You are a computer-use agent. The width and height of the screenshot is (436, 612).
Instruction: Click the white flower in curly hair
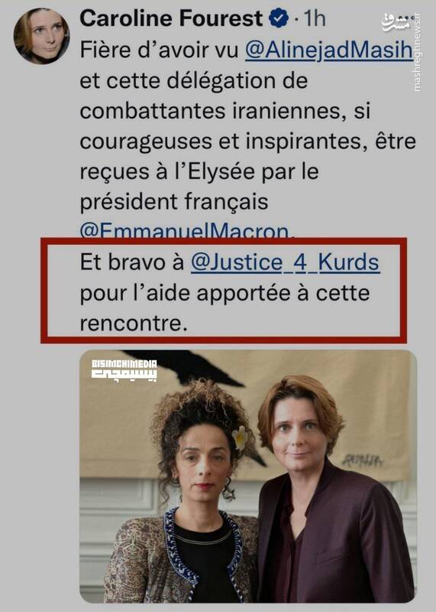[x=241, y=438]
